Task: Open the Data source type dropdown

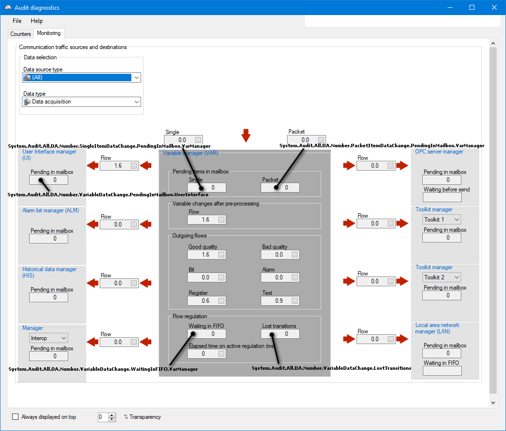Action: (137, 77)
